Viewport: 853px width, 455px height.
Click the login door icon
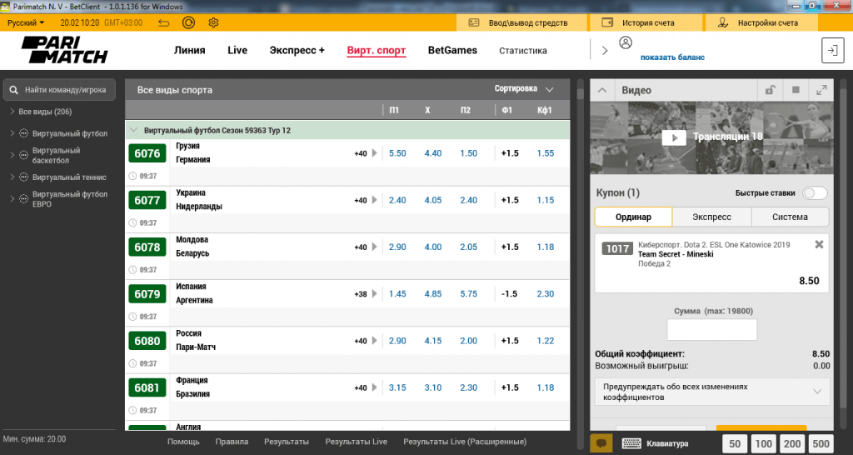(x=832, y=51)
